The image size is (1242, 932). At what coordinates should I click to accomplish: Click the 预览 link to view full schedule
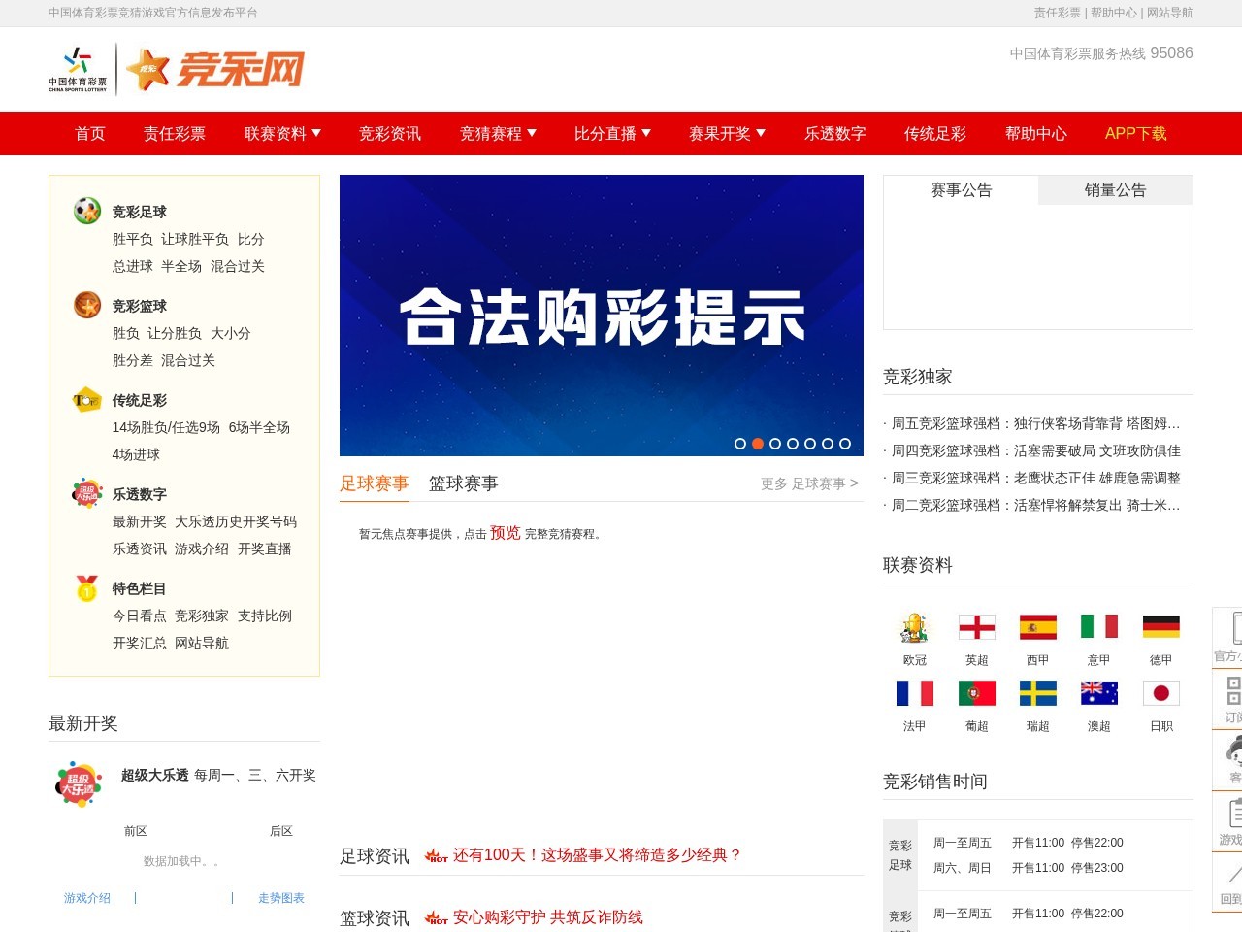504,533
